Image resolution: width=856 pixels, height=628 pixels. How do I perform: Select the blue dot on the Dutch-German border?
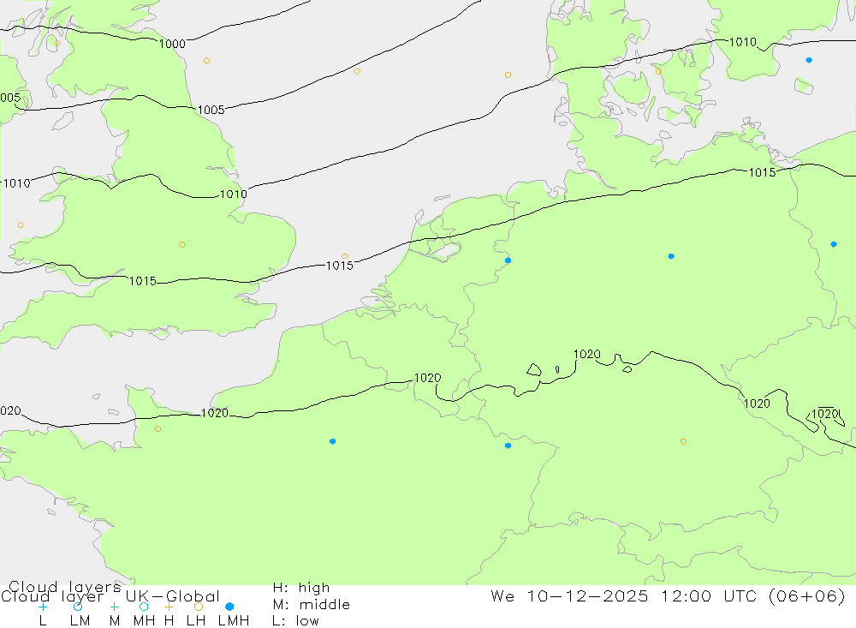508,260
